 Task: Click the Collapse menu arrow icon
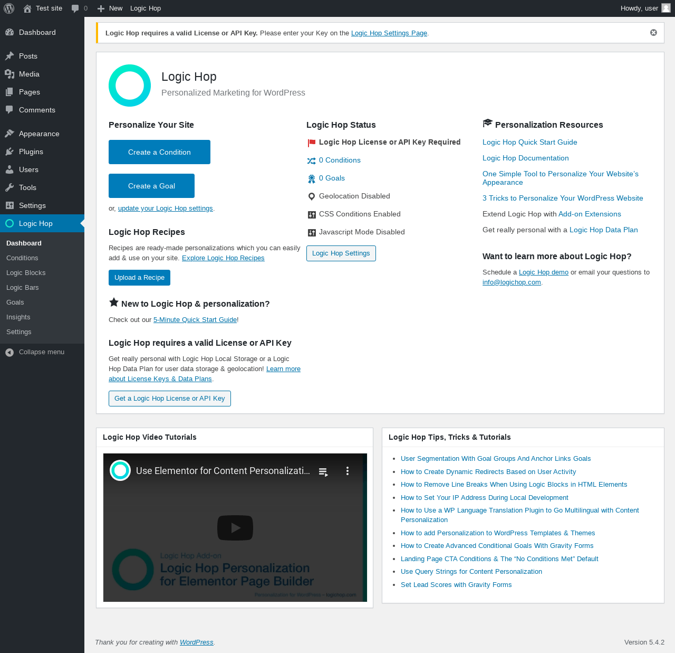[x=9, y=352]
